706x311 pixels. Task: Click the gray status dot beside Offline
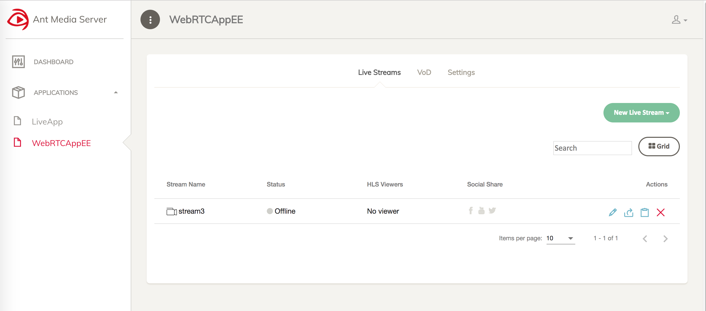pyautogui.click(x=270, y=211)
